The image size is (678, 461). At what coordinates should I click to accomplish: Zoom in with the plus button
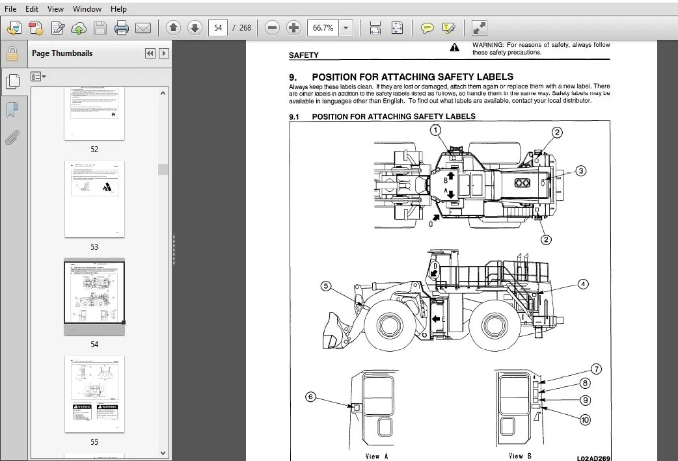click(x=293, y=28)
